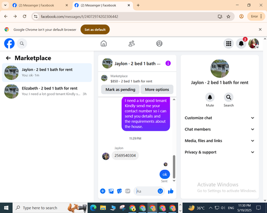The width and height of the screenshot is (267, 213).
Task: Open the purple conversation information icon
Action: coord(168,63)
